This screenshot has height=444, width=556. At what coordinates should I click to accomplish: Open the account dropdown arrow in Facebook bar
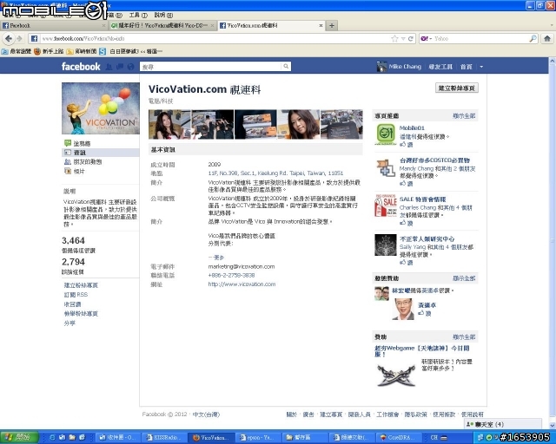pos(481,67)
